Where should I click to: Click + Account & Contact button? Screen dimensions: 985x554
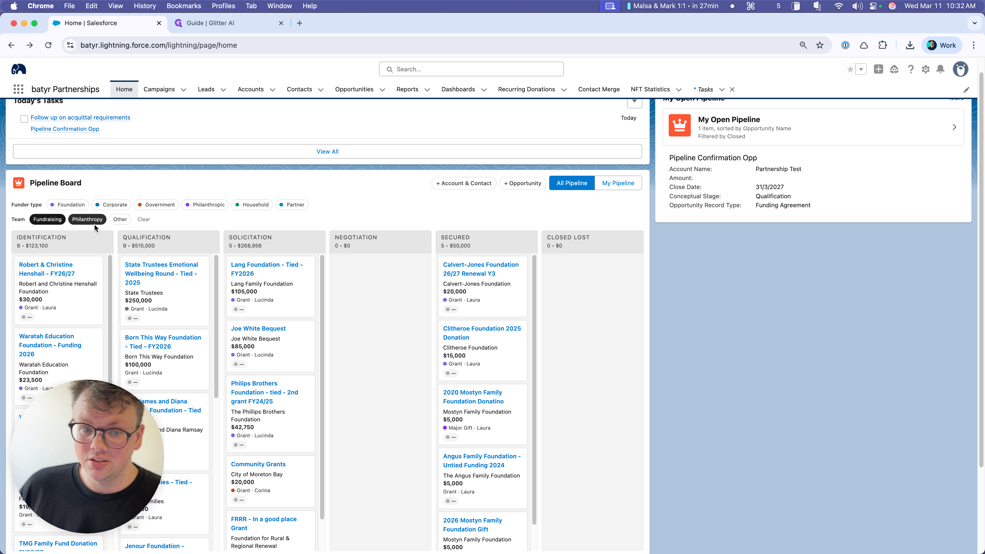(464, 183)
